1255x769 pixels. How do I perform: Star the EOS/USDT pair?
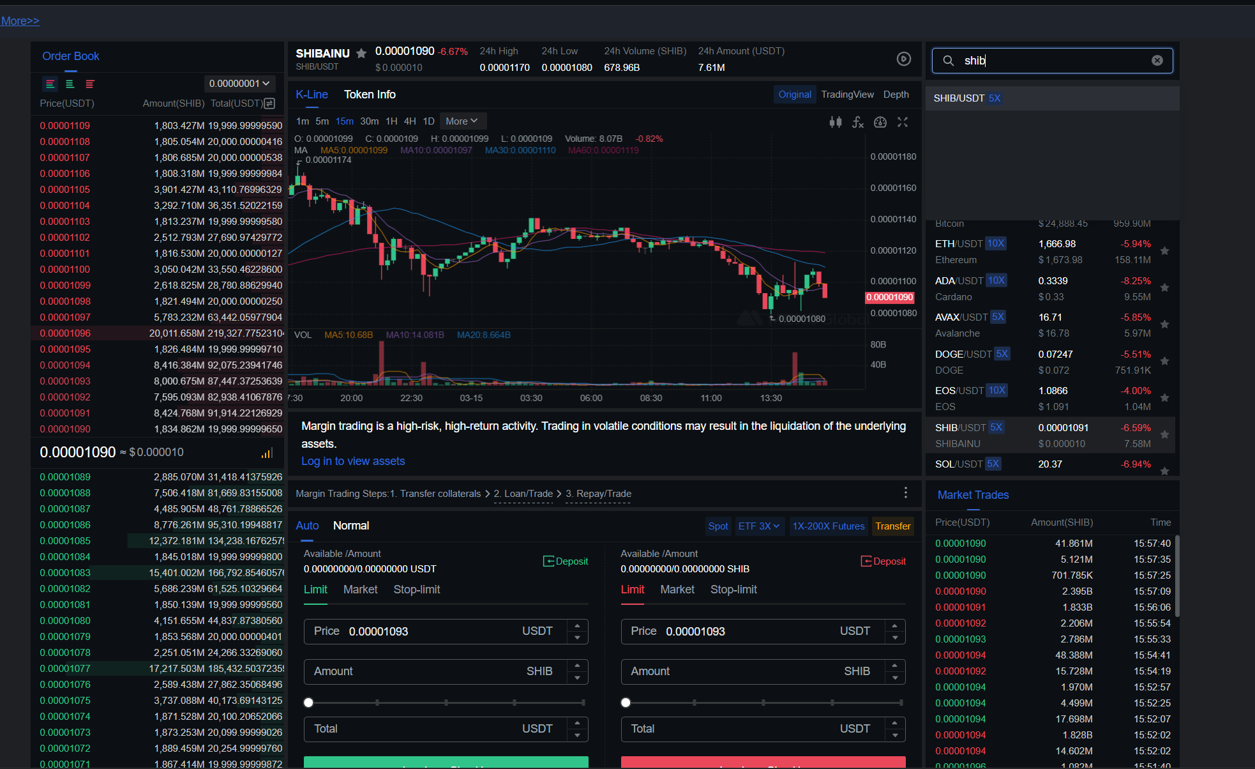(x=1164, y=398)
